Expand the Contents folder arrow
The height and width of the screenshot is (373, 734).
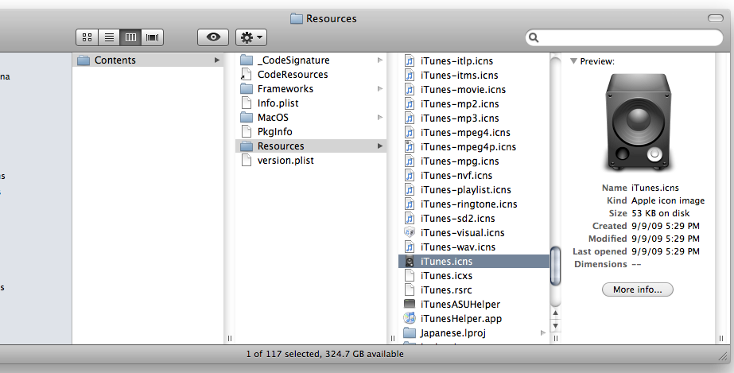point(217,60)
